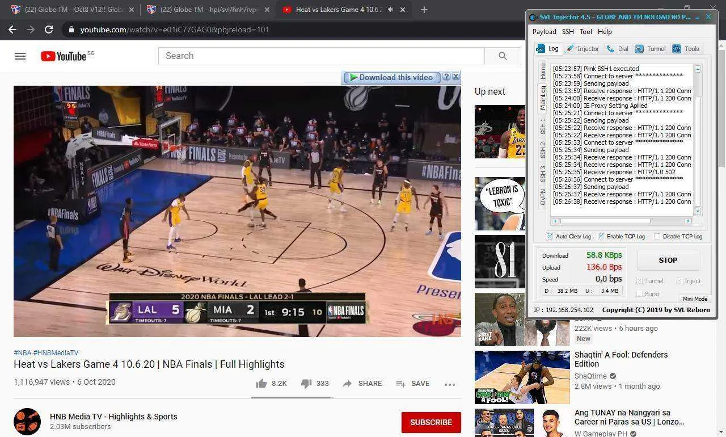Click the log horizontal scrollbar right arrow
The image size is (726, 437).
(688, 221)
